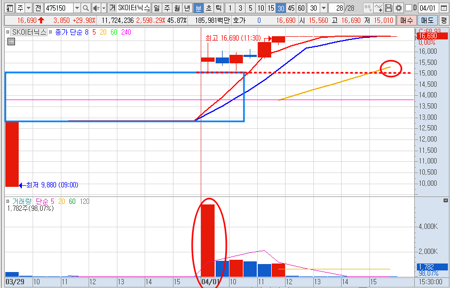
Task: Toggle the SK이터닉스 price indicator square marker
Action: (x=8, y=32)
